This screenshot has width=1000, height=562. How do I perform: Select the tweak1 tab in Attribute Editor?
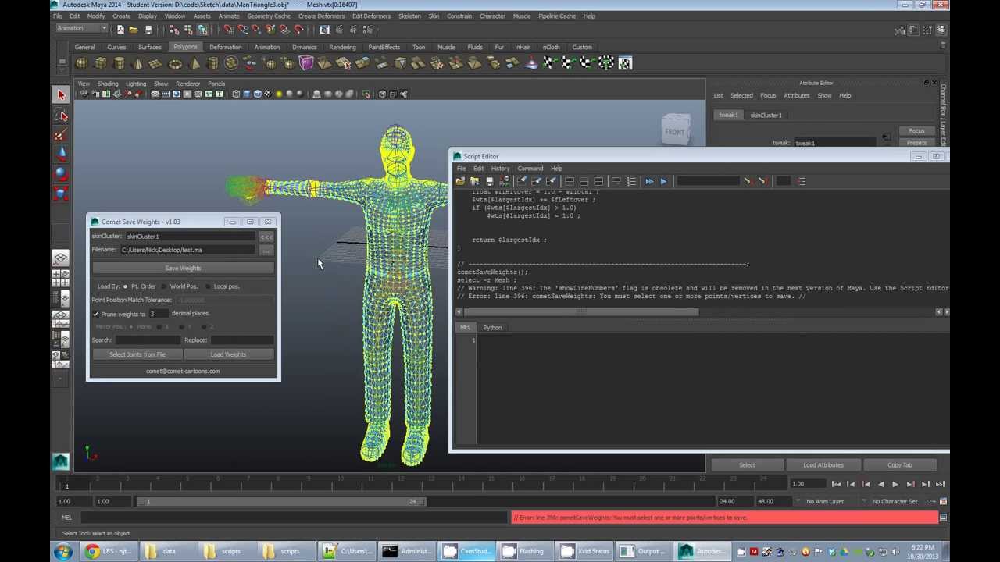(728, 116)
